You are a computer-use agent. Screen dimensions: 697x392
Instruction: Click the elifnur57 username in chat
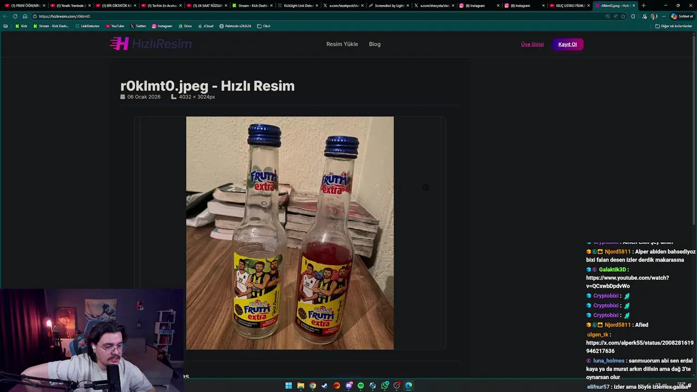click(598, 387)
